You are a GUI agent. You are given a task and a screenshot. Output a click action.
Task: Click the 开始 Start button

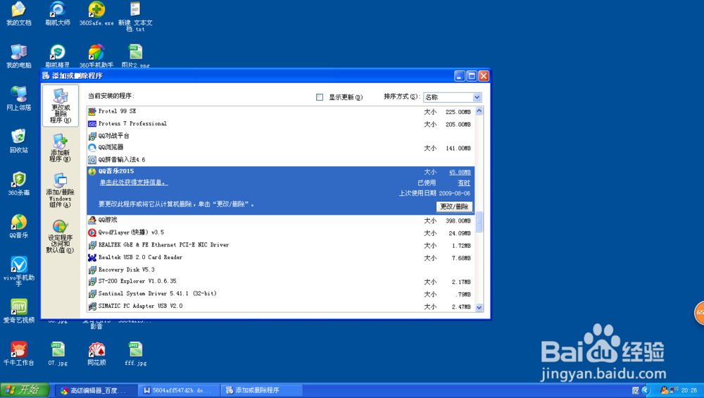25,390
